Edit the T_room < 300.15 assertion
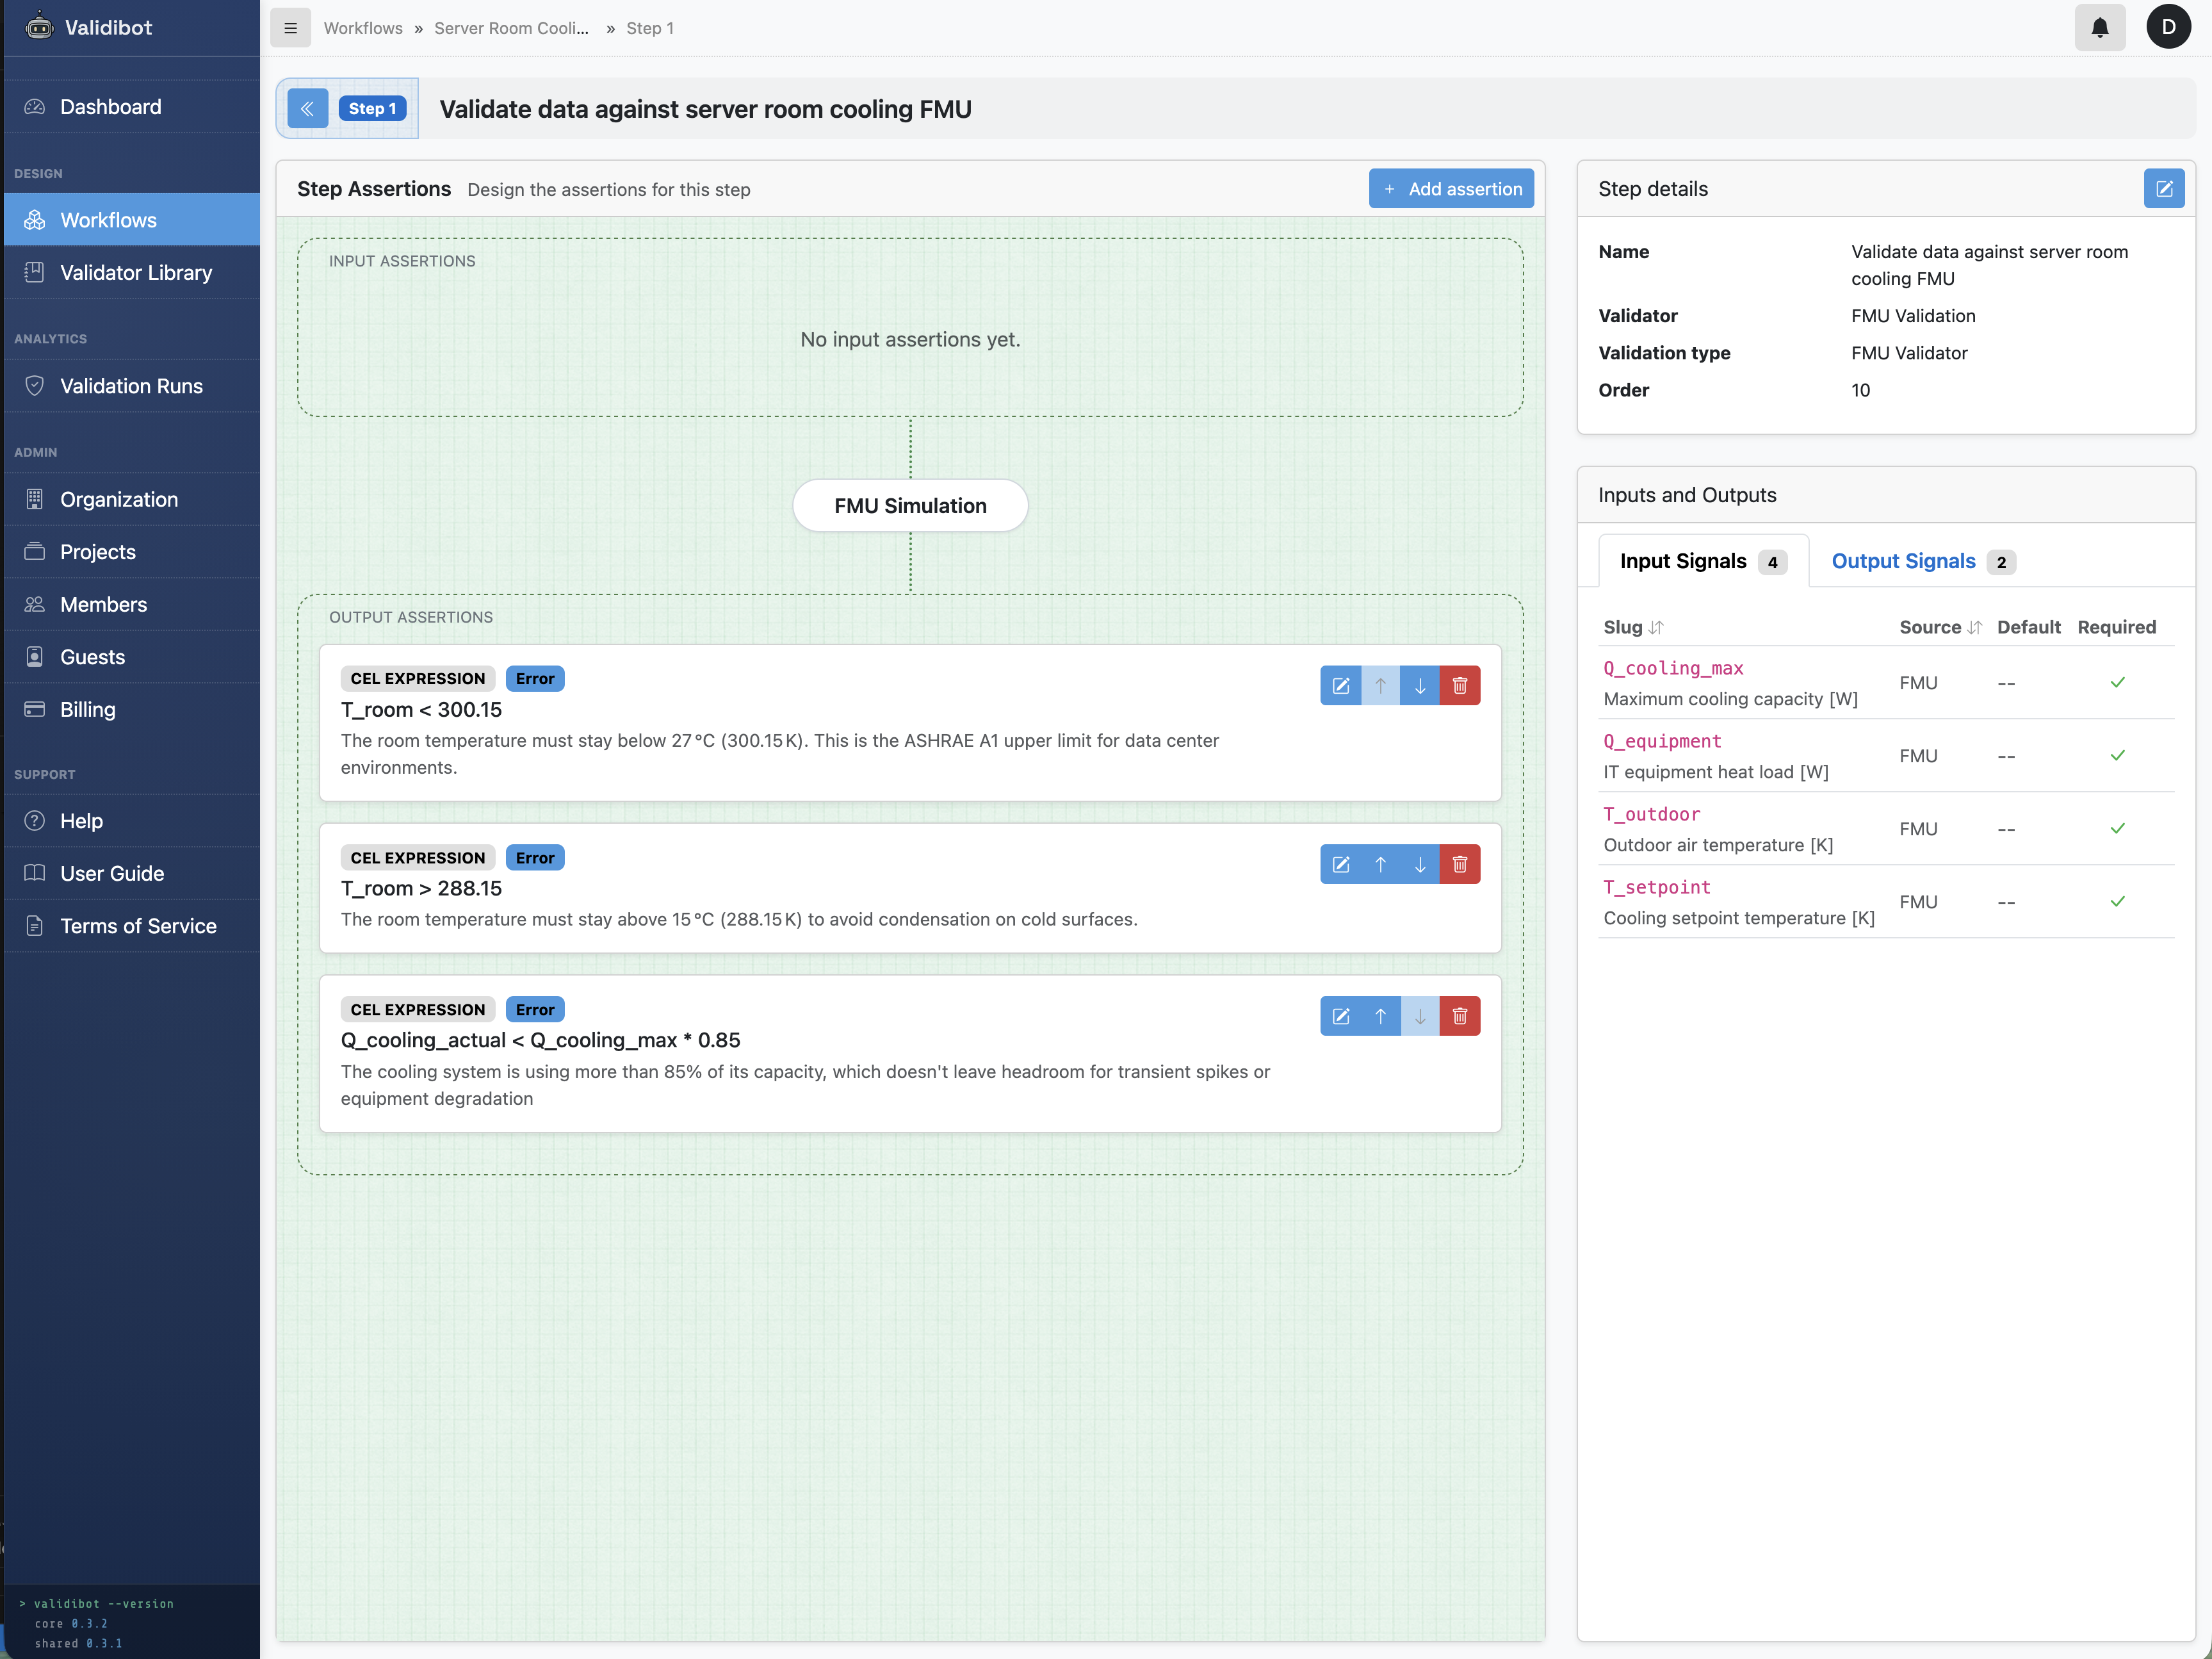 [x=1341, y=685]
